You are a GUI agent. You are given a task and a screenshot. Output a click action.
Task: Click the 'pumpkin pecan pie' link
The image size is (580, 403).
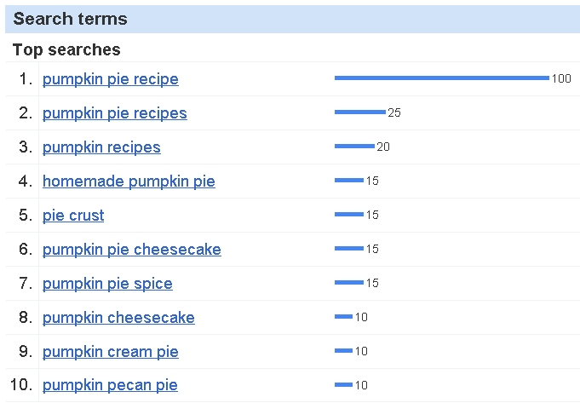pos(110,385)
